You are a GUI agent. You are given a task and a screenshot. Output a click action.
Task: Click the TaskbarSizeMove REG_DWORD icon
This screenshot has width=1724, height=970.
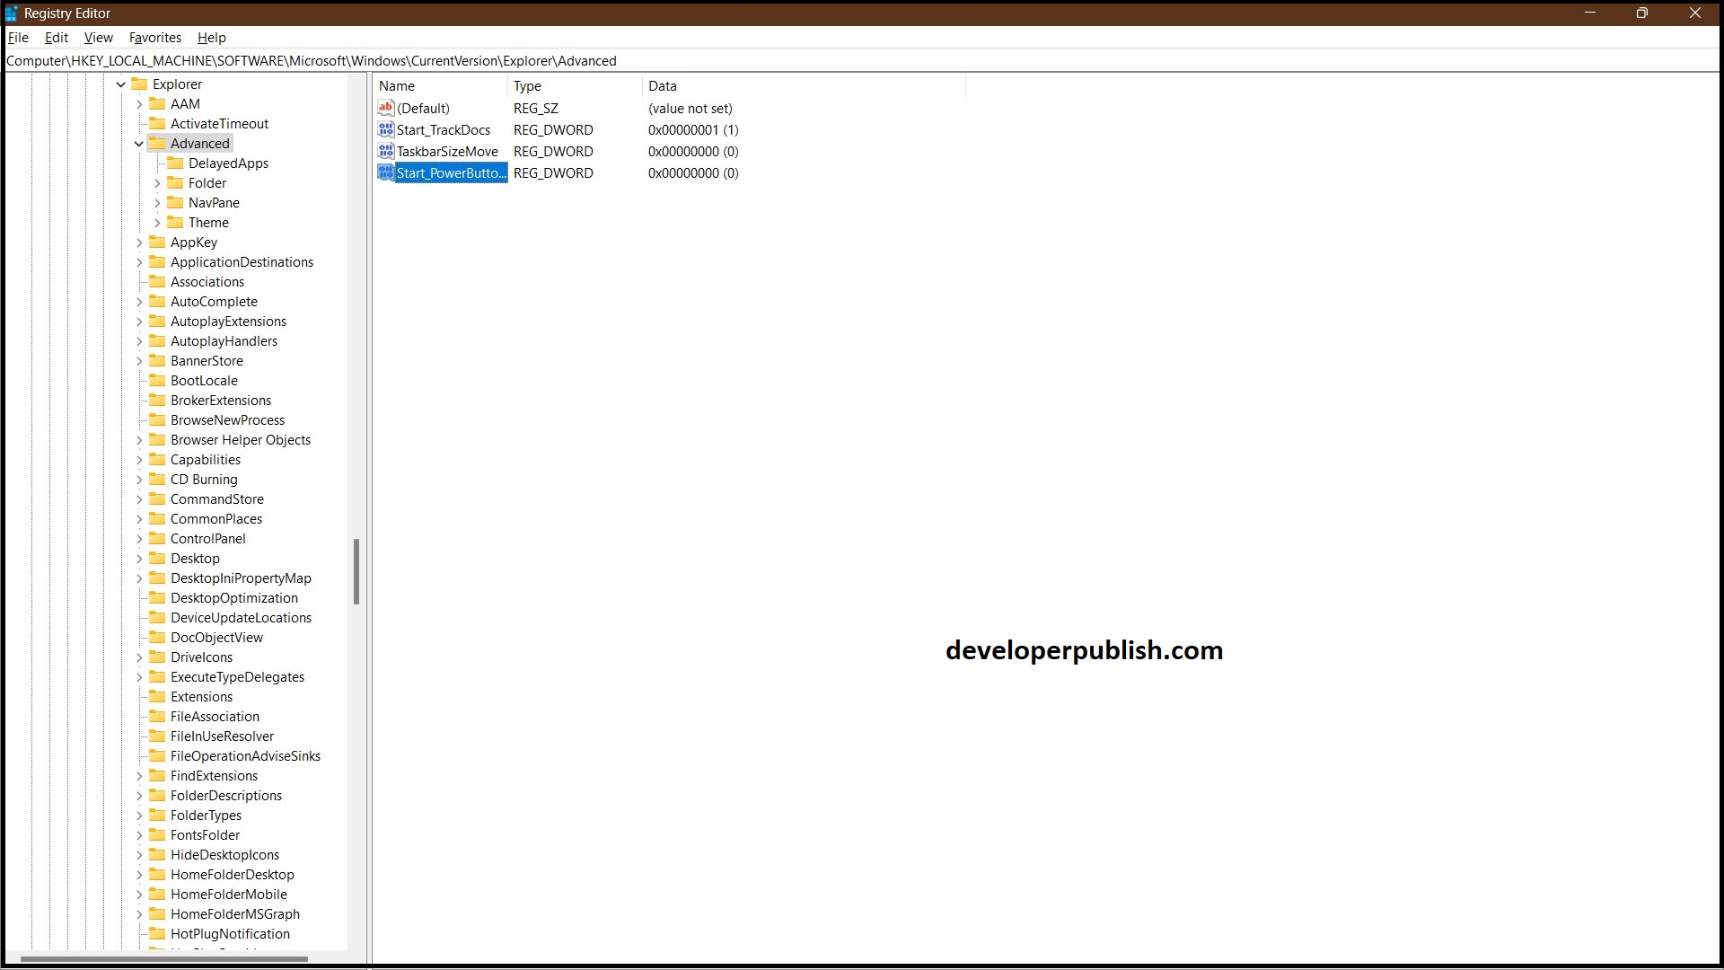pyautogui.click(x=386, y=151)
